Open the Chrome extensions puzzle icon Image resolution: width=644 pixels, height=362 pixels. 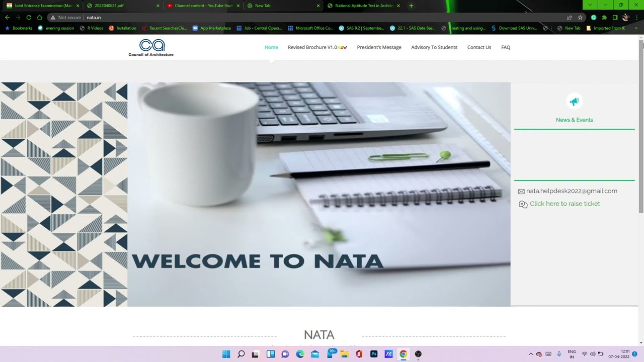tap(604, 17)
